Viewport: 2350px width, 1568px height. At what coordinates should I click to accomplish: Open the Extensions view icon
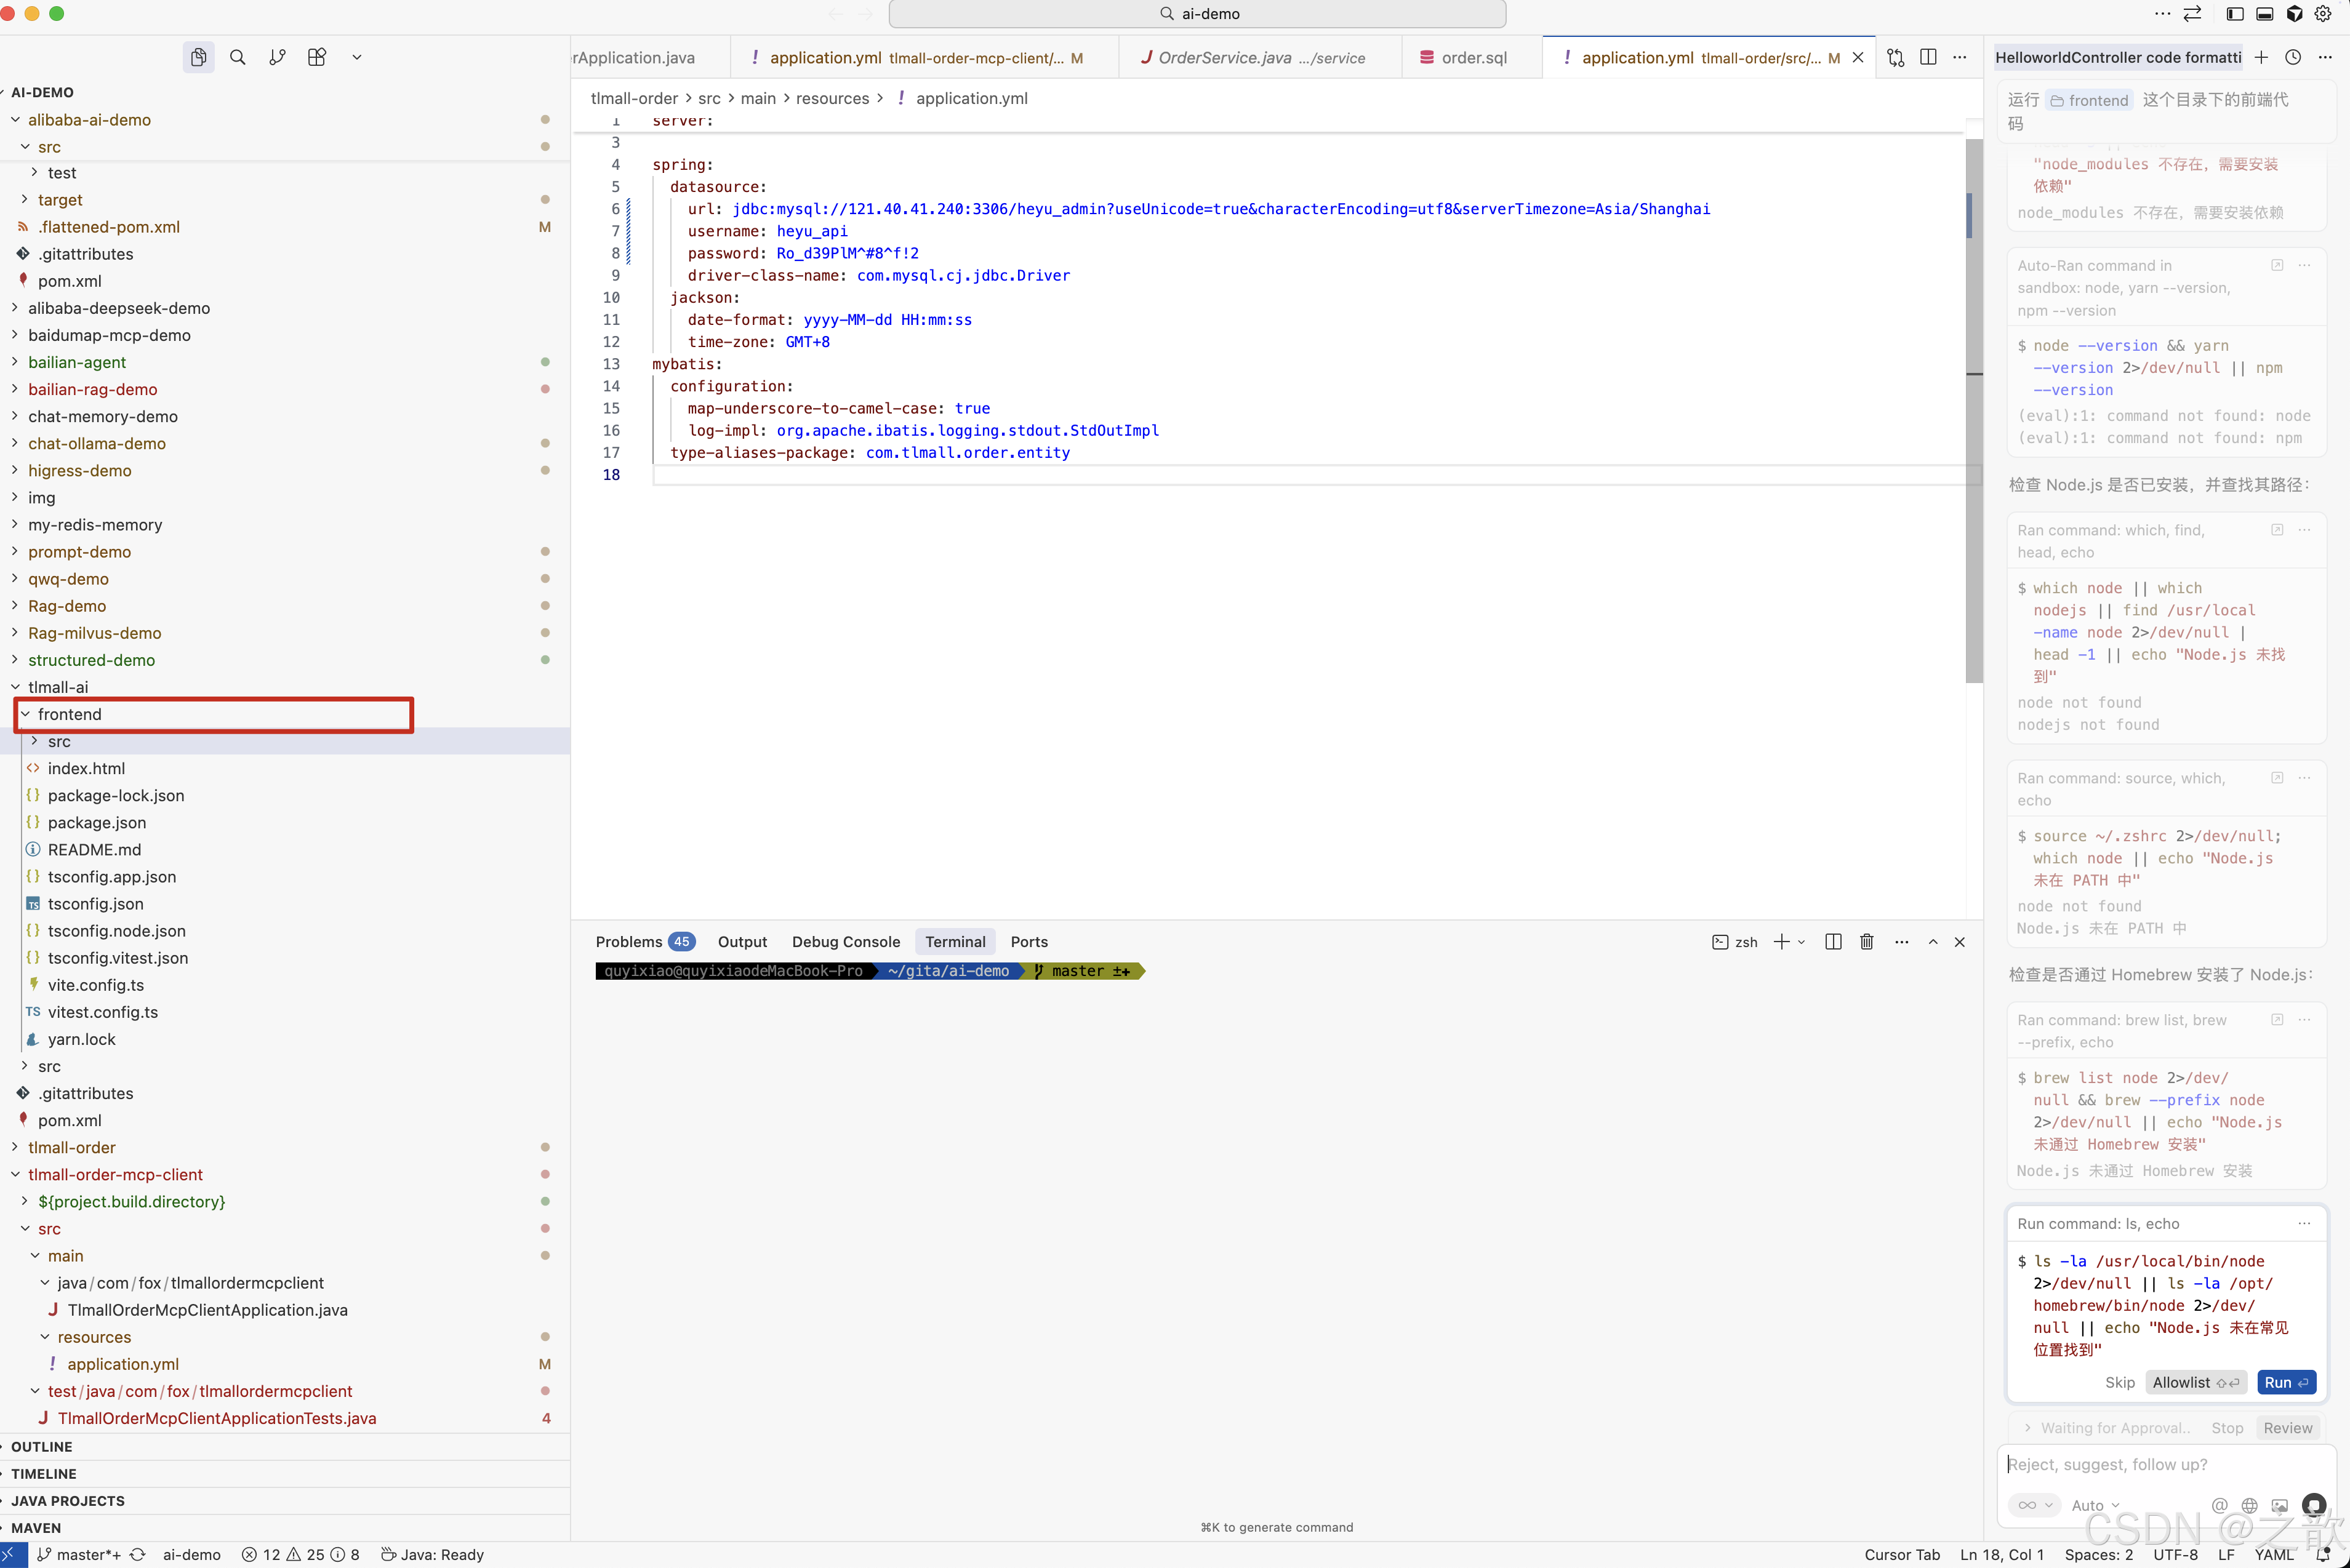tap(317, 57)
